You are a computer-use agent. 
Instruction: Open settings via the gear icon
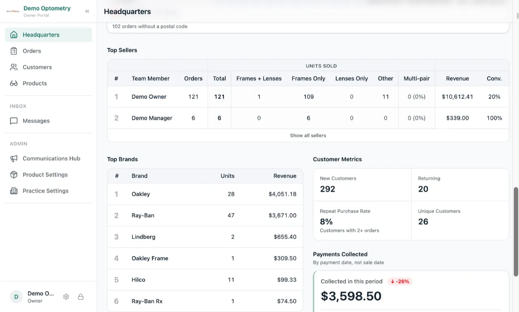point(66,297)
